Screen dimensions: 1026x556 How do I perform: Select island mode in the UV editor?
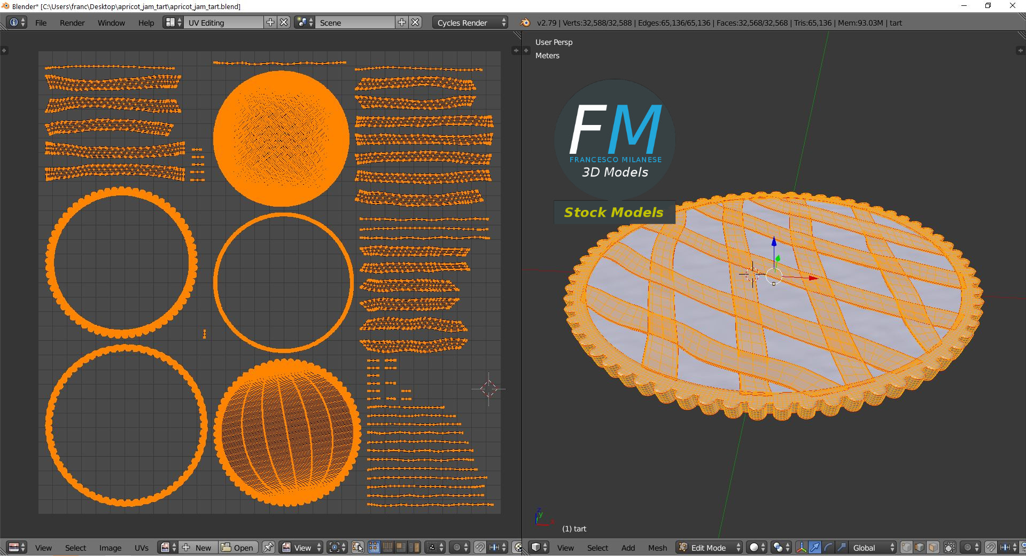(x=414, y=547)
